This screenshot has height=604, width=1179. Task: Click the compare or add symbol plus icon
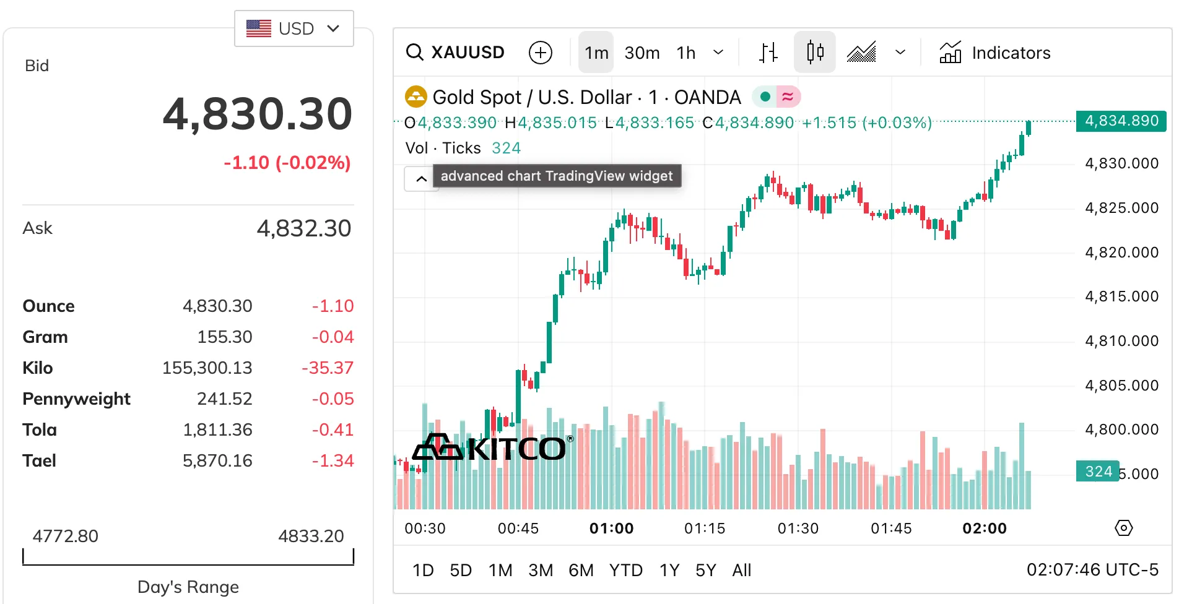[541, 53]
